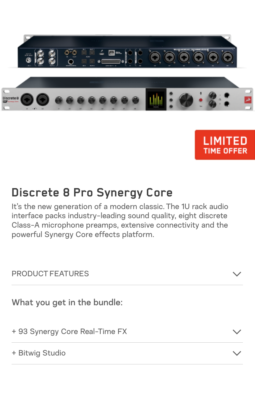Click the What you get in the bundle heading
This screenshot has width=255, height=402.
click(x=67, y=302)
